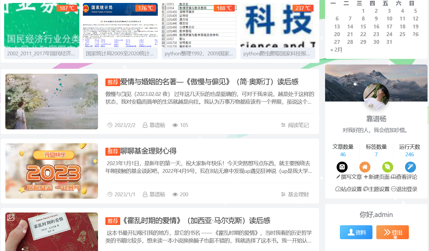
Task: Click the 200 view count
Action: point(184,194)
